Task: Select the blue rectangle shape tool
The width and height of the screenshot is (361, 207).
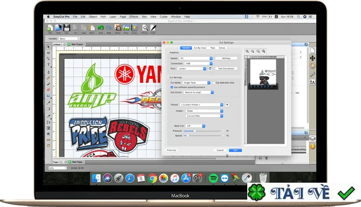Action: point(48,95)
